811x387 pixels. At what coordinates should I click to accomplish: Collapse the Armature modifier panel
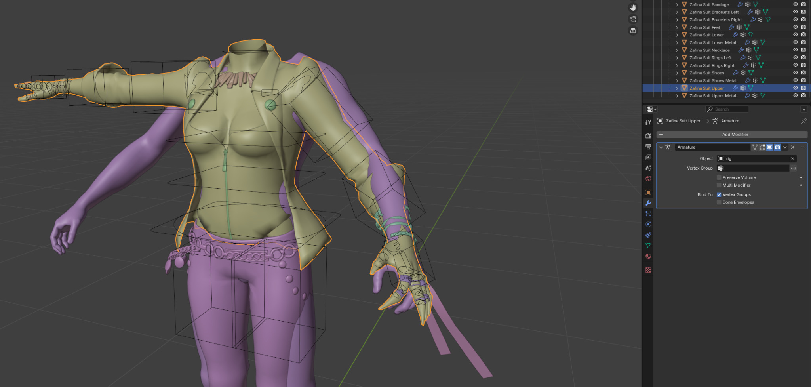coord(661,147)
